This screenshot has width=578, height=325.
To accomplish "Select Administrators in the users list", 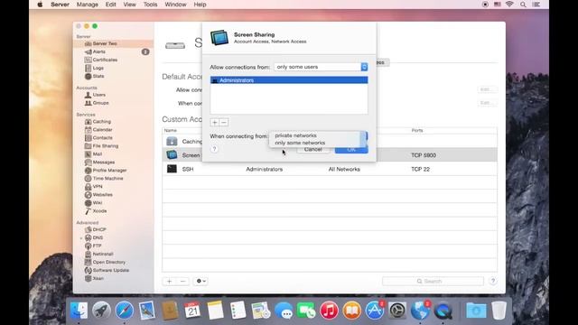I will [289, 80].
